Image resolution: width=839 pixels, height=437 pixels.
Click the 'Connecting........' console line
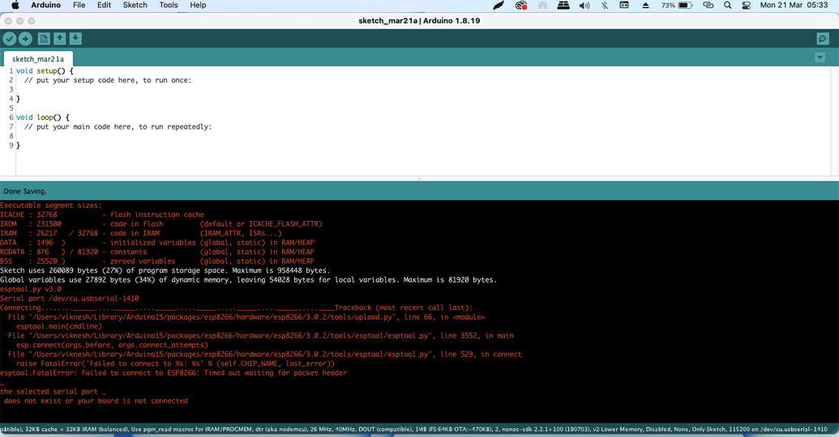coord(237,308)
